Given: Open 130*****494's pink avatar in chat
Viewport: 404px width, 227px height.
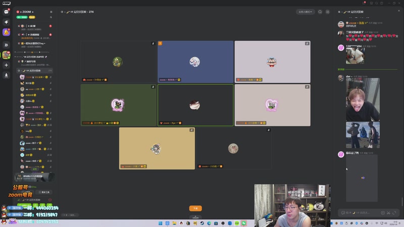Looking at the screenshot, I should pos(341,48).
